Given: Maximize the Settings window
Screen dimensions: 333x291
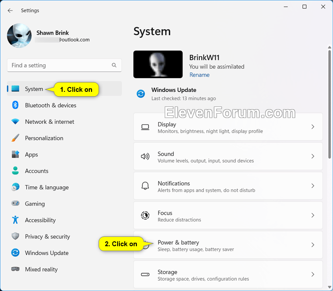Looking at the screenshot, I should (304, 7).
